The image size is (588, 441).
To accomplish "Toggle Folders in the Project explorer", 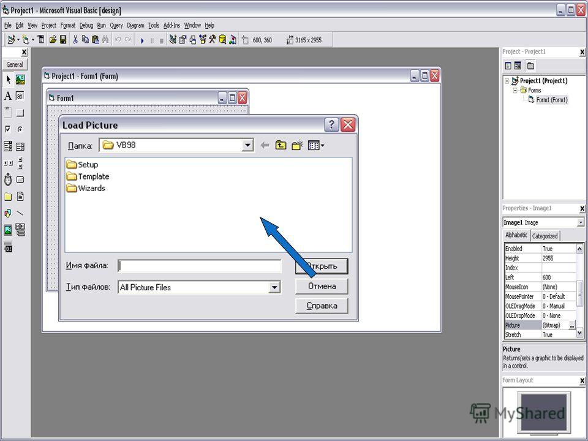I will (x=530, y=66).
